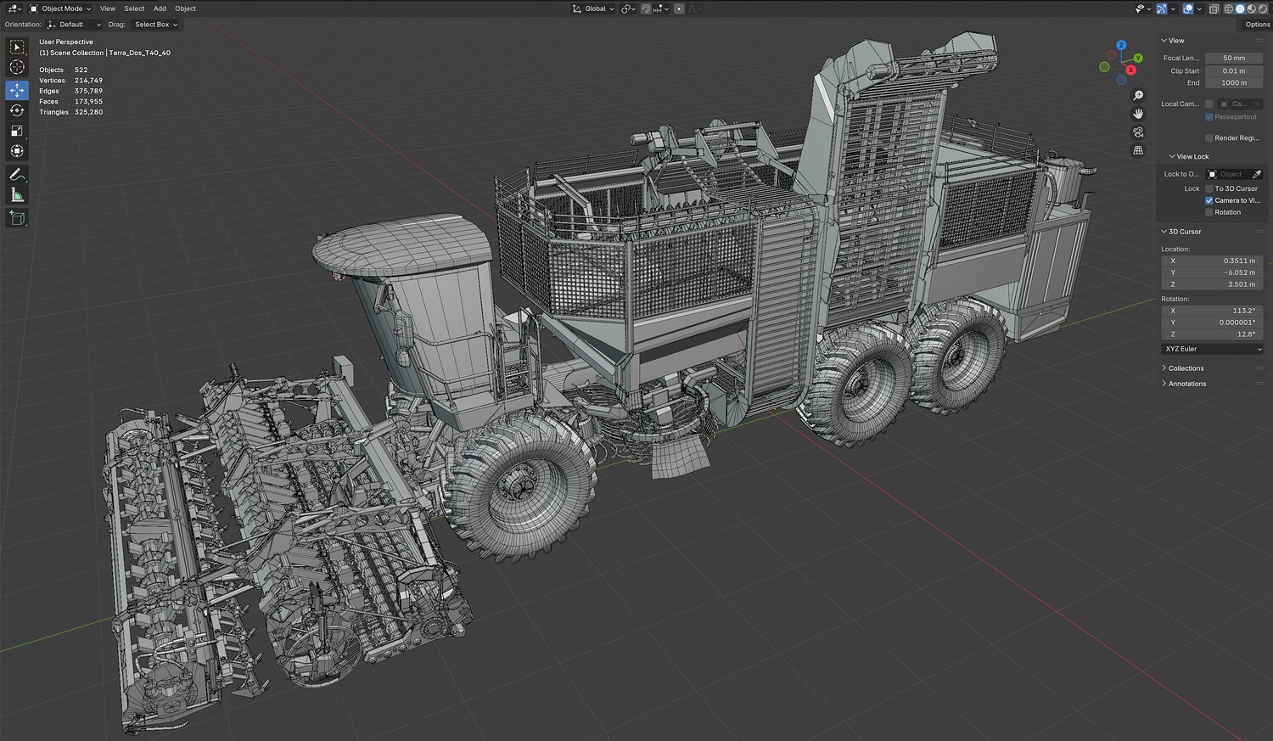Open snapping options dropdown
The width and height of the screenshot is (1273, 741).
[661, 8]
